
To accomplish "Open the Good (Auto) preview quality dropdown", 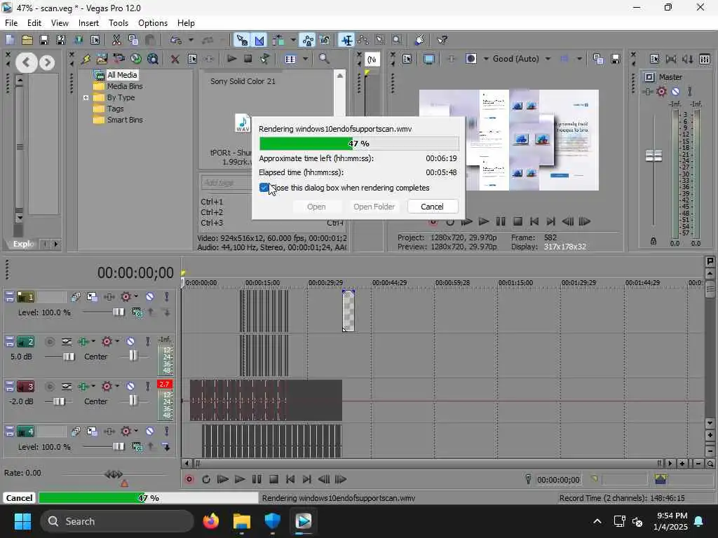I will click(x=548, y=59).
